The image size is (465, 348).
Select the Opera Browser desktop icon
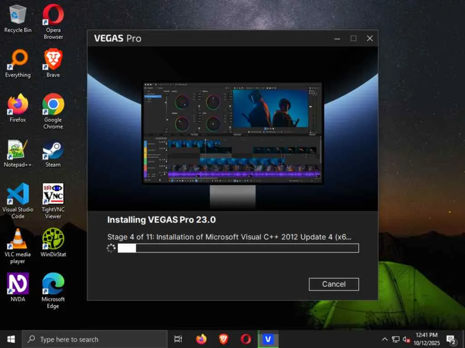[x=53, y=22]
